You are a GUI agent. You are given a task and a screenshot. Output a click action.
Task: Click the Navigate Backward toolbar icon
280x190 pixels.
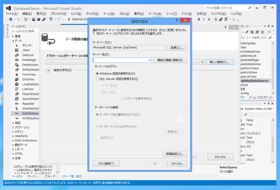tap(11, 19)
